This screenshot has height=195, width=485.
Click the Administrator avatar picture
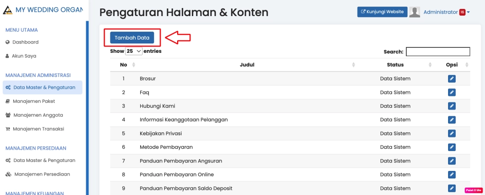414,12
